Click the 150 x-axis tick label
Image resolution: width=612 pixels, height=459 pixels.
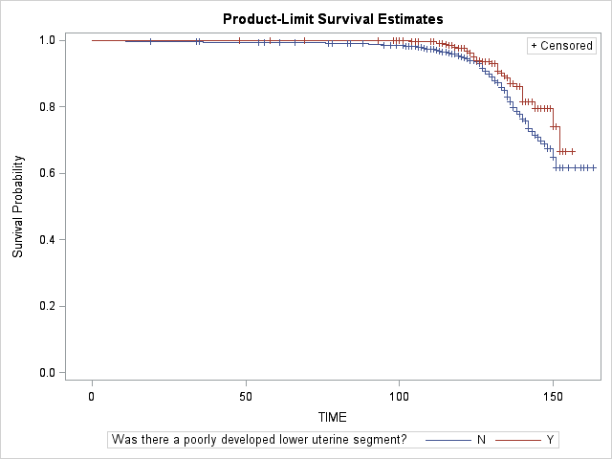click(554, 394)
